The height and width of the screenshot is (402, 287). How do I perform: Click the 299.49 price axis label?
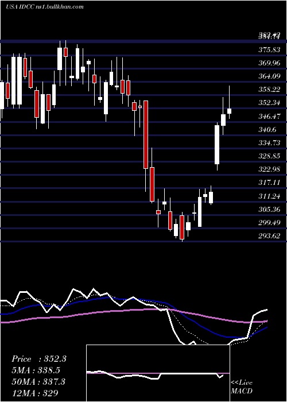click(269, 223)
